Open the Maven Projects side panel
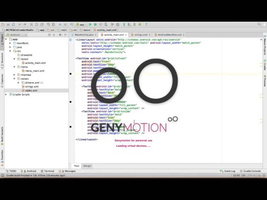Viewport: 267px width, 200px height. click(x=265, y=45)
